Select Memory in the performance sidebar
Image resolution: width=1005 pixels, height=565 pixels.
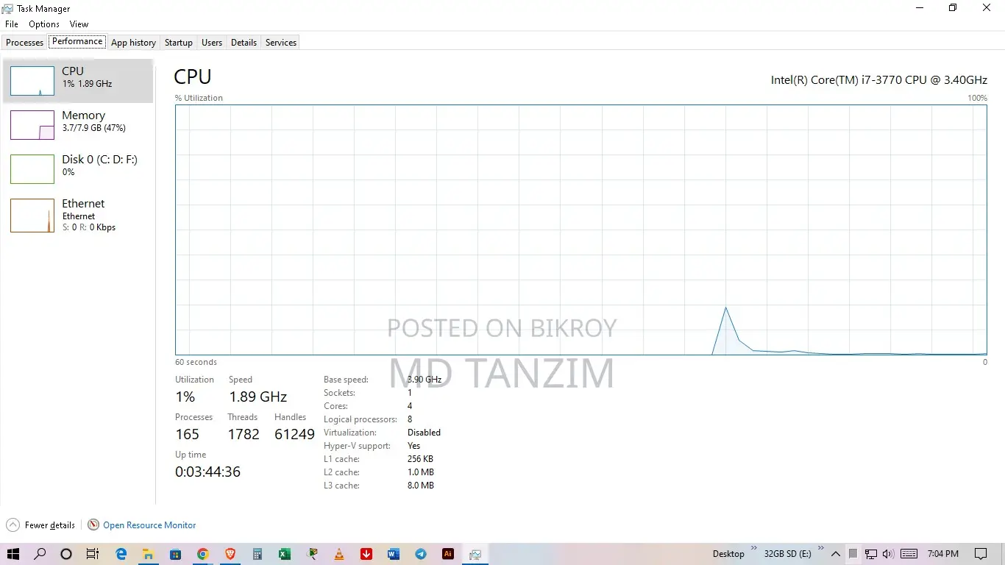[x=78, y=125]
